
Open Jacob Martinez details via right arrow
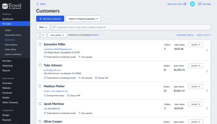[207, 108]
